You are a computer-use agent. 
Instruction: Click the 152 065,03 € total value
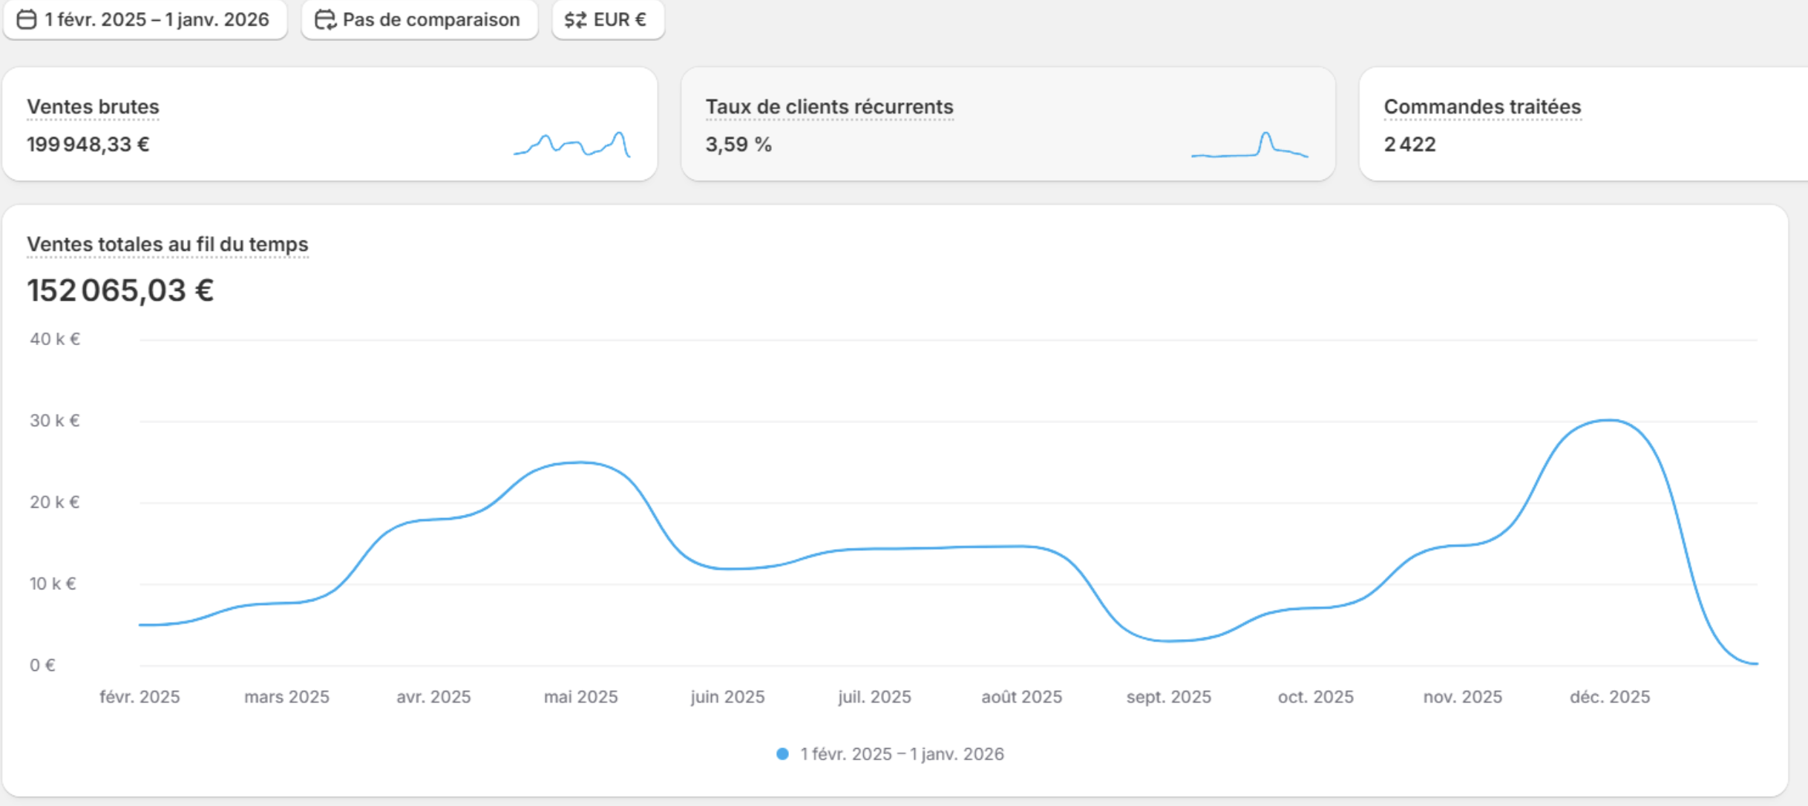[x=120, y=290]
